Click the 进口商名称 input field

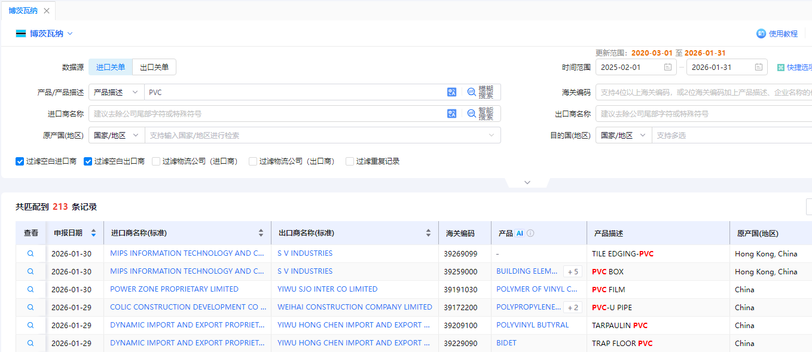(266, 114)
